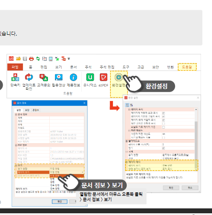
Task: Click the blue tablet page icon
Action: (x=51, y=59)
